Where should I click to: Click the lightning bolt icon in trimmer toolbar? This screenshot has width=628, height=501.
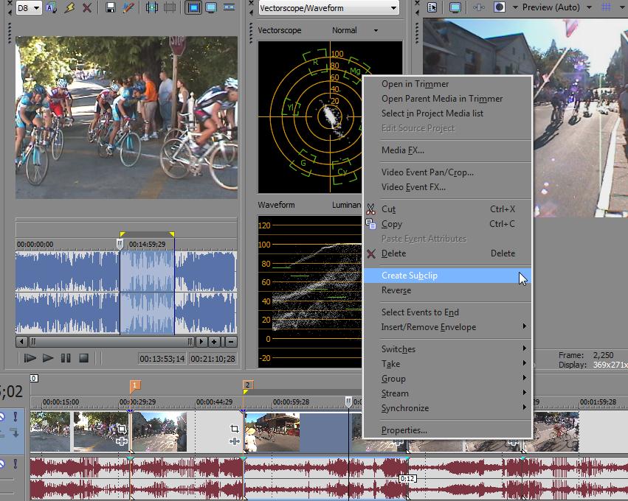click(x=69, y=7)
